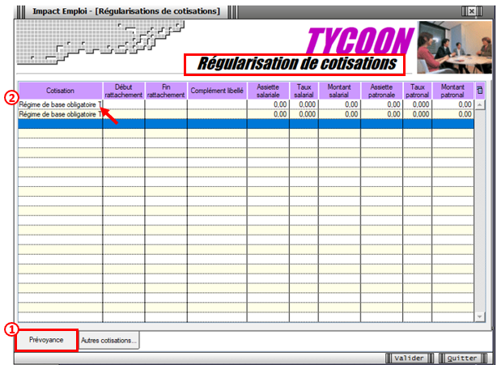The height and width of the screenshot is (365, 497).
Task: Select the Montant salarial column header
Action: (339, 91)
